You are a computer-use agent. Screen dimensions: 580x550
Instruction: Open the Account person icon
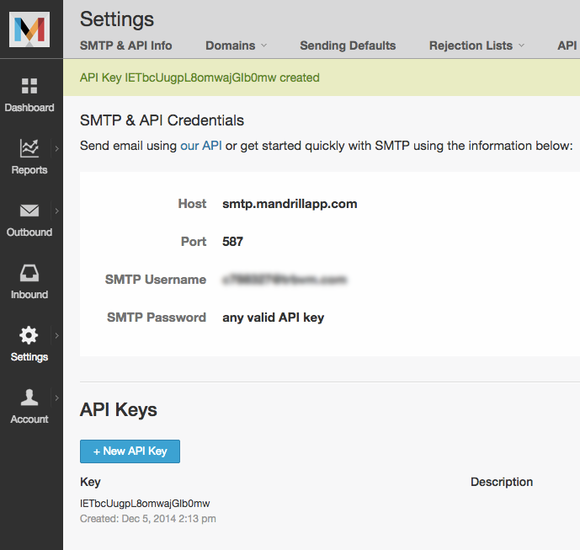[x=29, y=398]
